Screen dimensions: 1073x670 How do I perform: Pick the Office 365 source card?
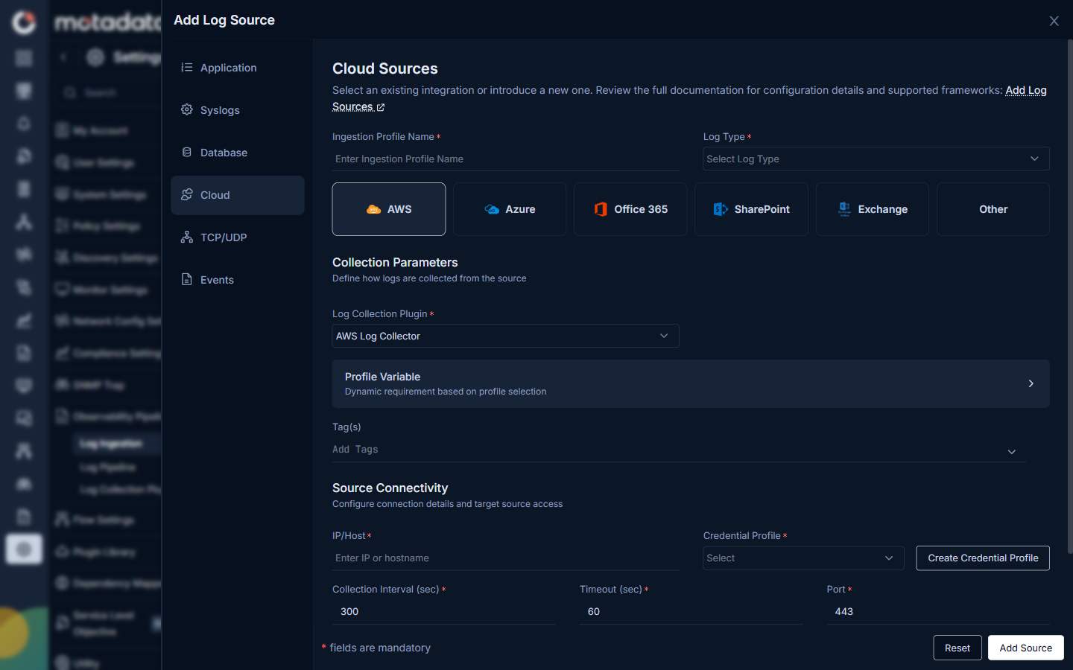point(630,209)
